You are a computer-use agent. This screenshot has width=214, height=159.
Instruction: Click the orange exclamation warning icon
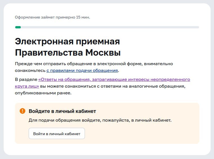[x=22, y=111]
